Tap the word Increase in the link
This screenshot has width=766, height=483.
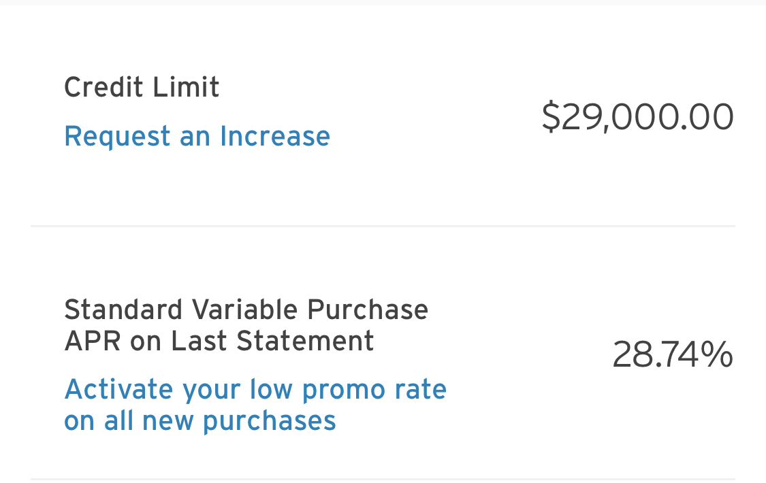pos(274,136)
